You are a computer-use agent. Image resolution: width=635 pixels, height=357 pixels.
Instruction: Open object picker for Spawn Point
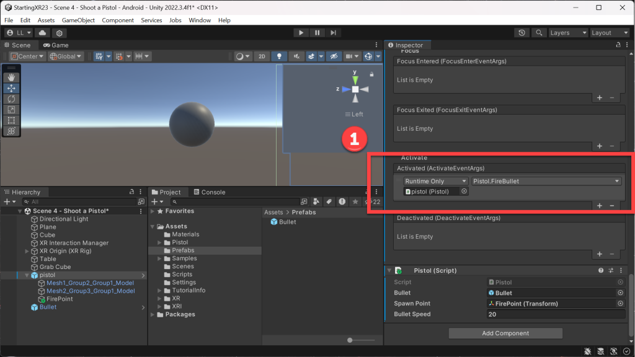(620, 303)
